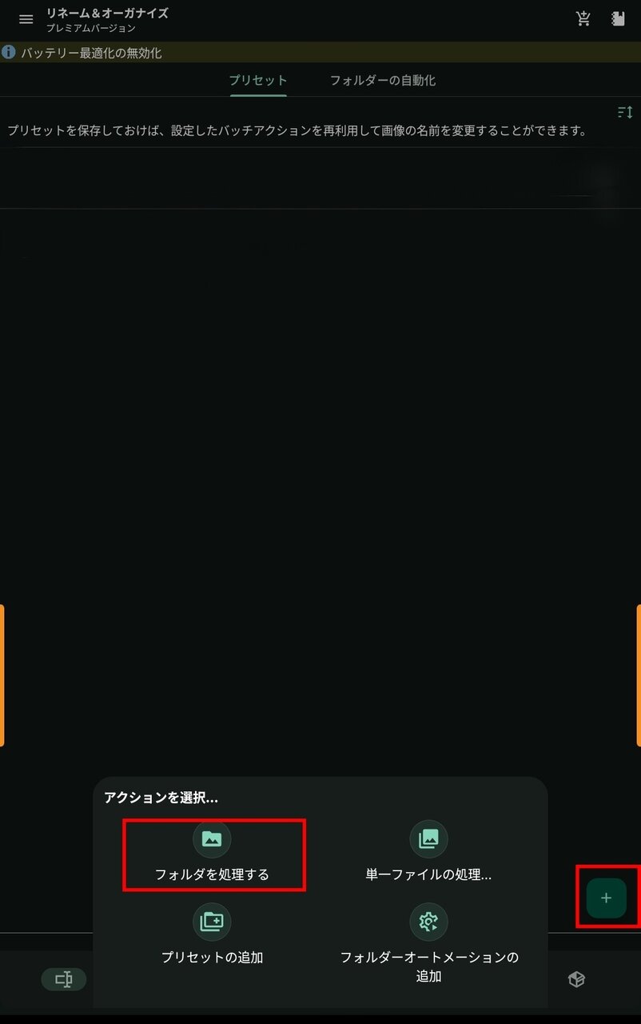Select the rename tab in bottom navigation

pyautogui.click(x=64, y=979)
